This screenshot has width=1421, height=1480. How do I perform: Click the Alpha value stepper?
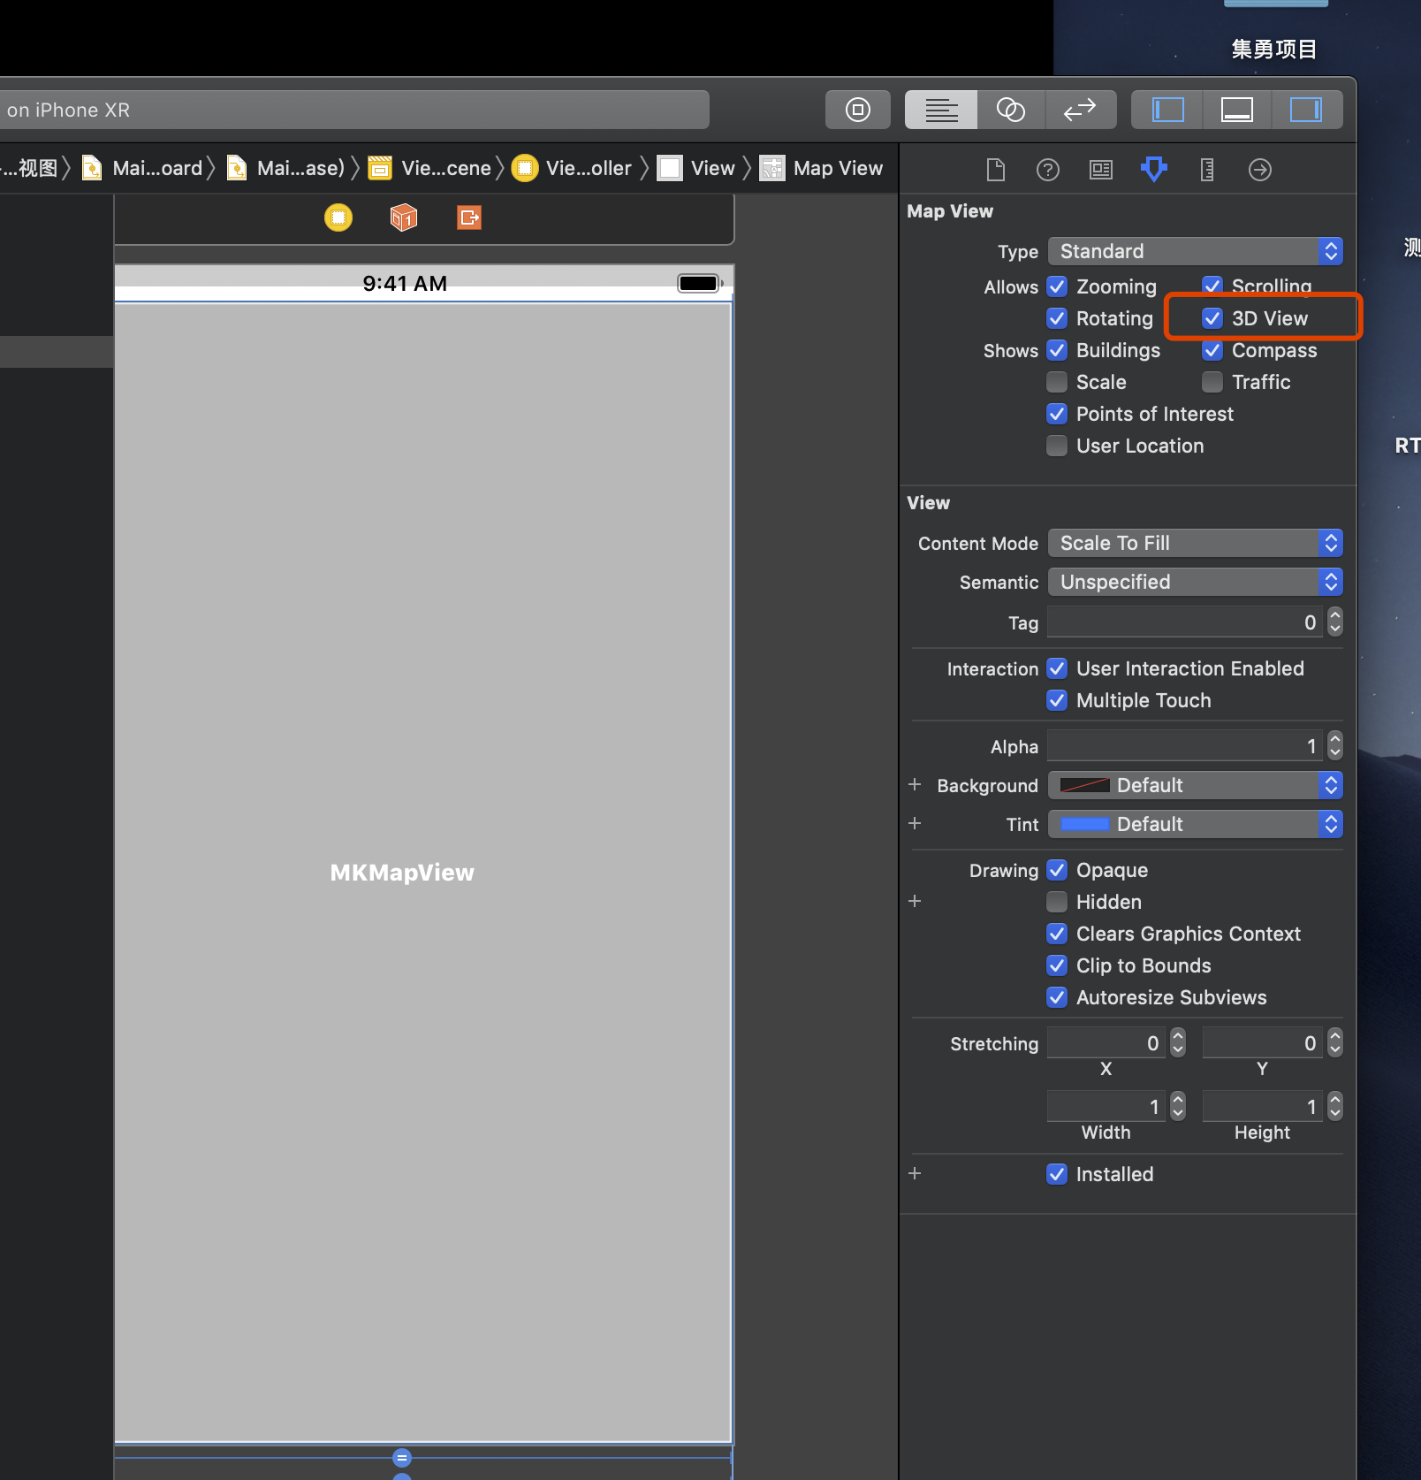click(x=1335, y=746)
